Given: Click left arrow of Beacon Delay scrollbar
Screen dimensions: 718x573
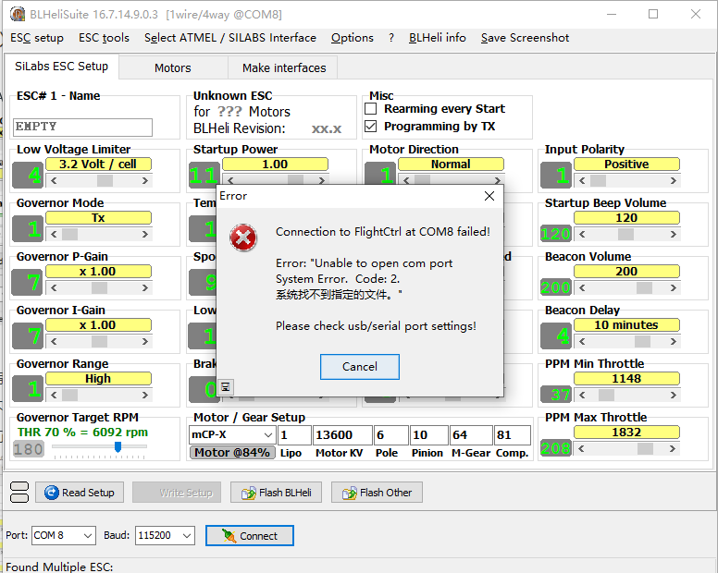Looking at the screenshot, I should coord(582,341).
